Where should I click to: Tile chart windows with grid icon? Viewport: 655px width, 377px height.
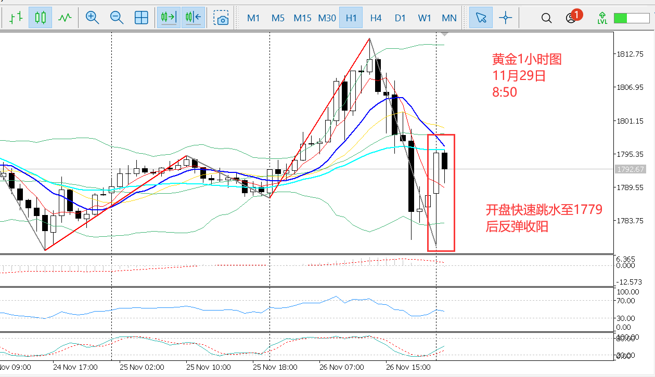(x=142, y=17)
